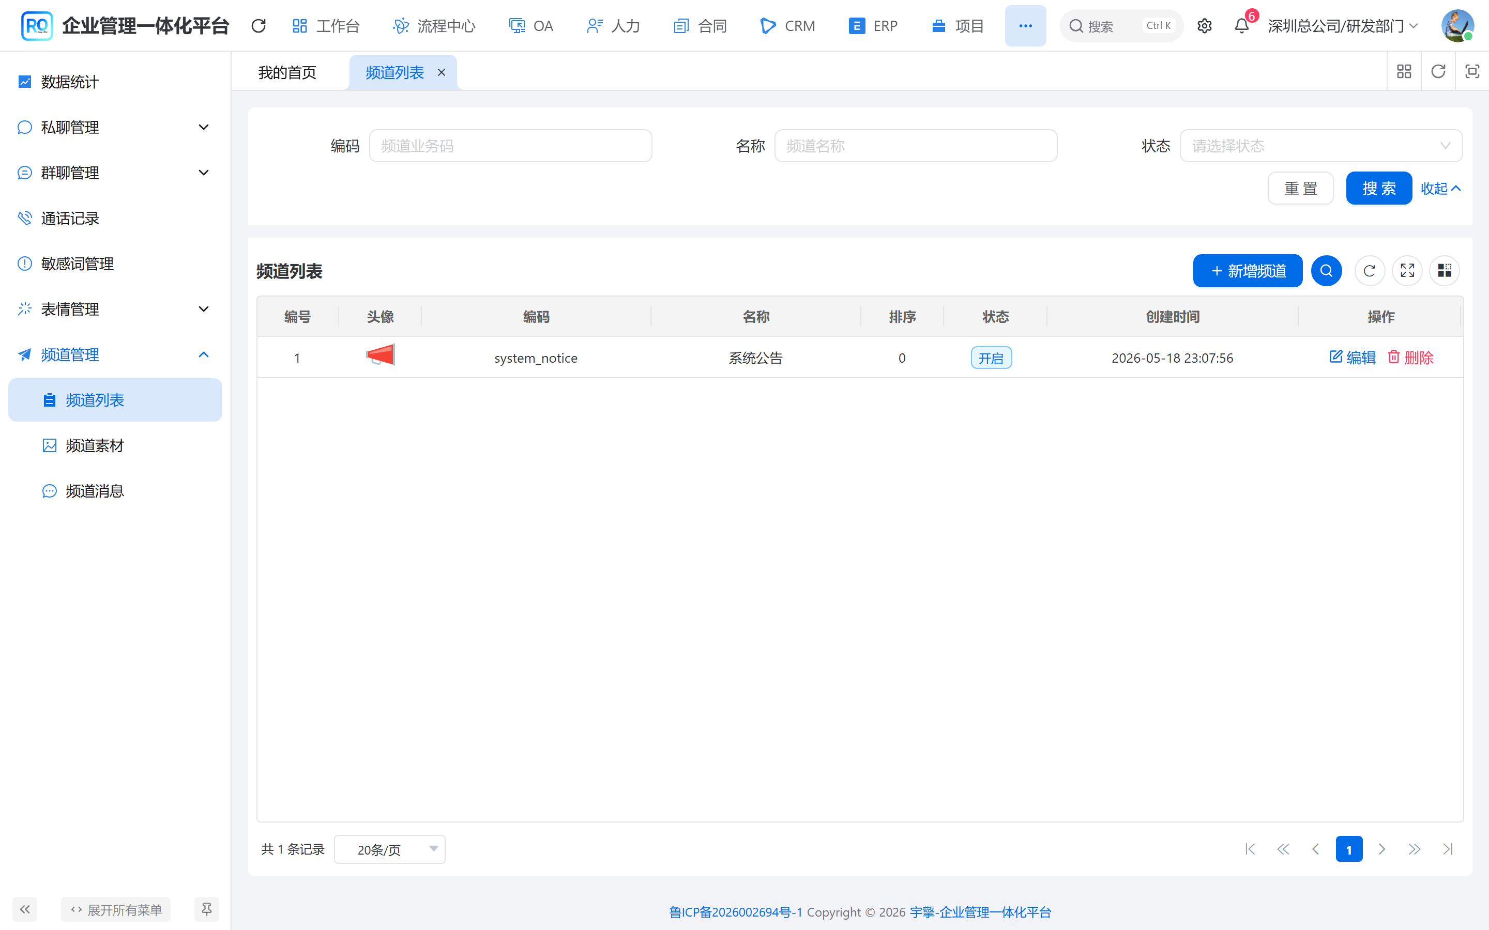This screenshot has height=930, width=1489.
Task: Go to the first page
Action: [1250, 849]
